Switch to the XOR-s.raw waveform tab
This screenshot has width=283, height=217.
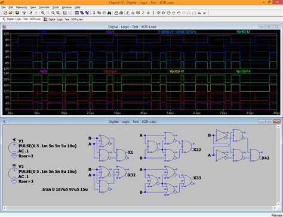63,19
